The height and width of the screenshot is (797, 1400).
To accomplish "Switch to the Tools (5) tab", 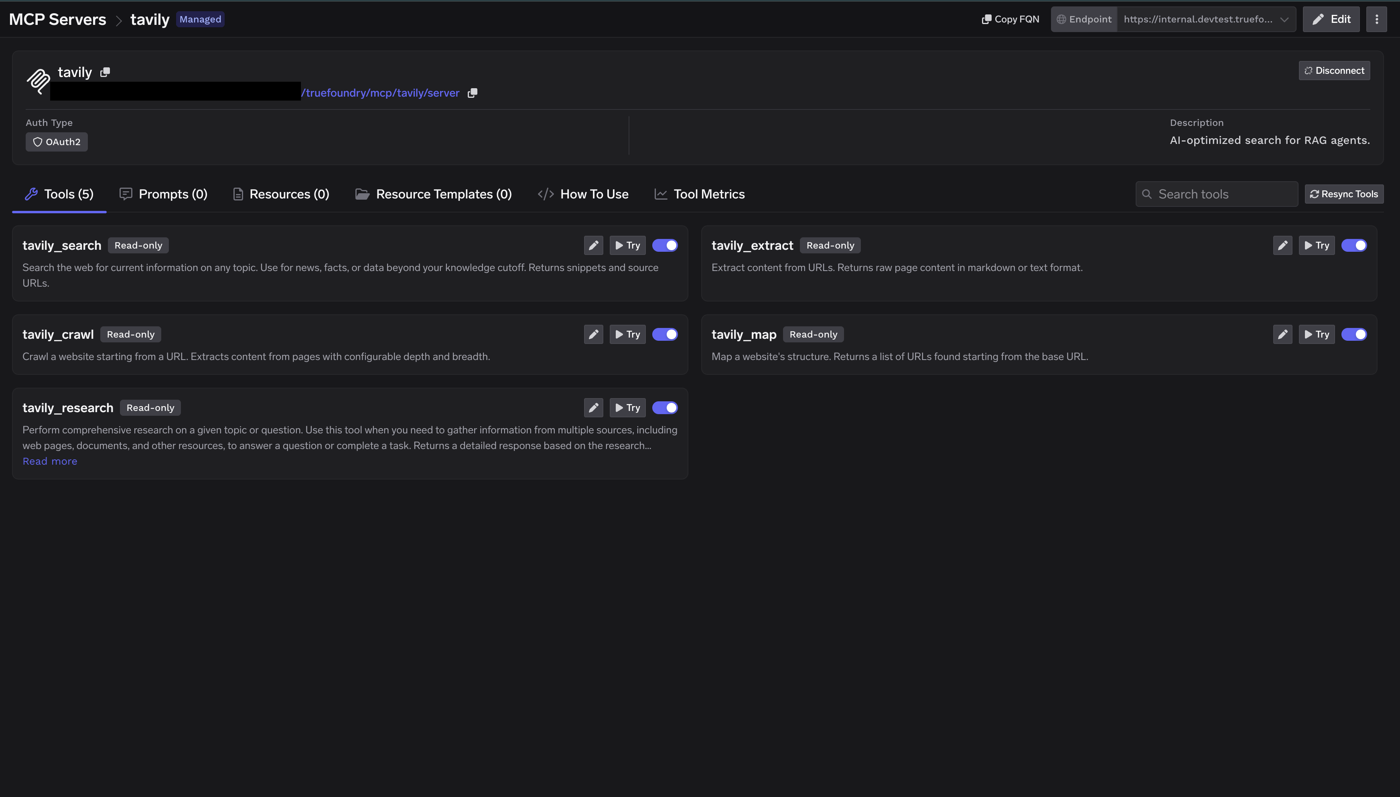I will tap(59, 194).
